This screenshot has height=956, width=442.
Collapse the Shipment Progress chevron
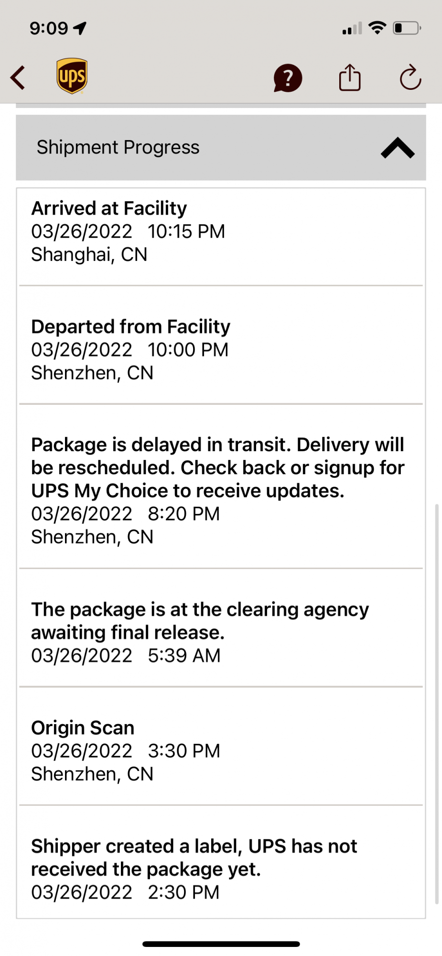tap(398, 148)
